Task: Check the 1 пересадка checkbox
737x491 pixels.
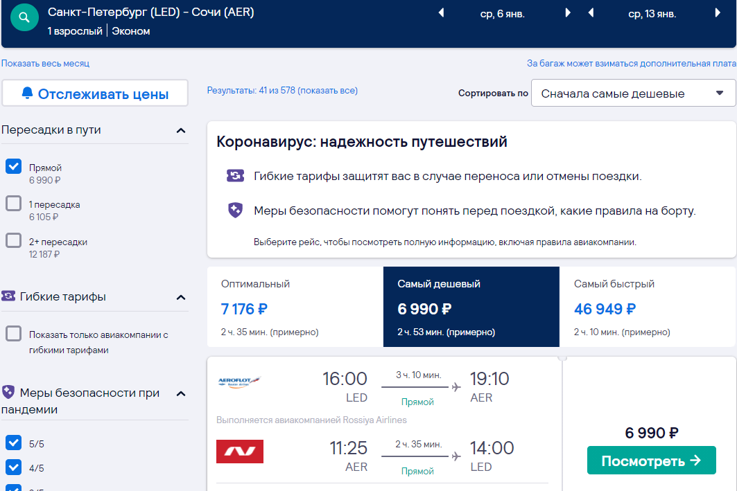Action: (14, 203)
